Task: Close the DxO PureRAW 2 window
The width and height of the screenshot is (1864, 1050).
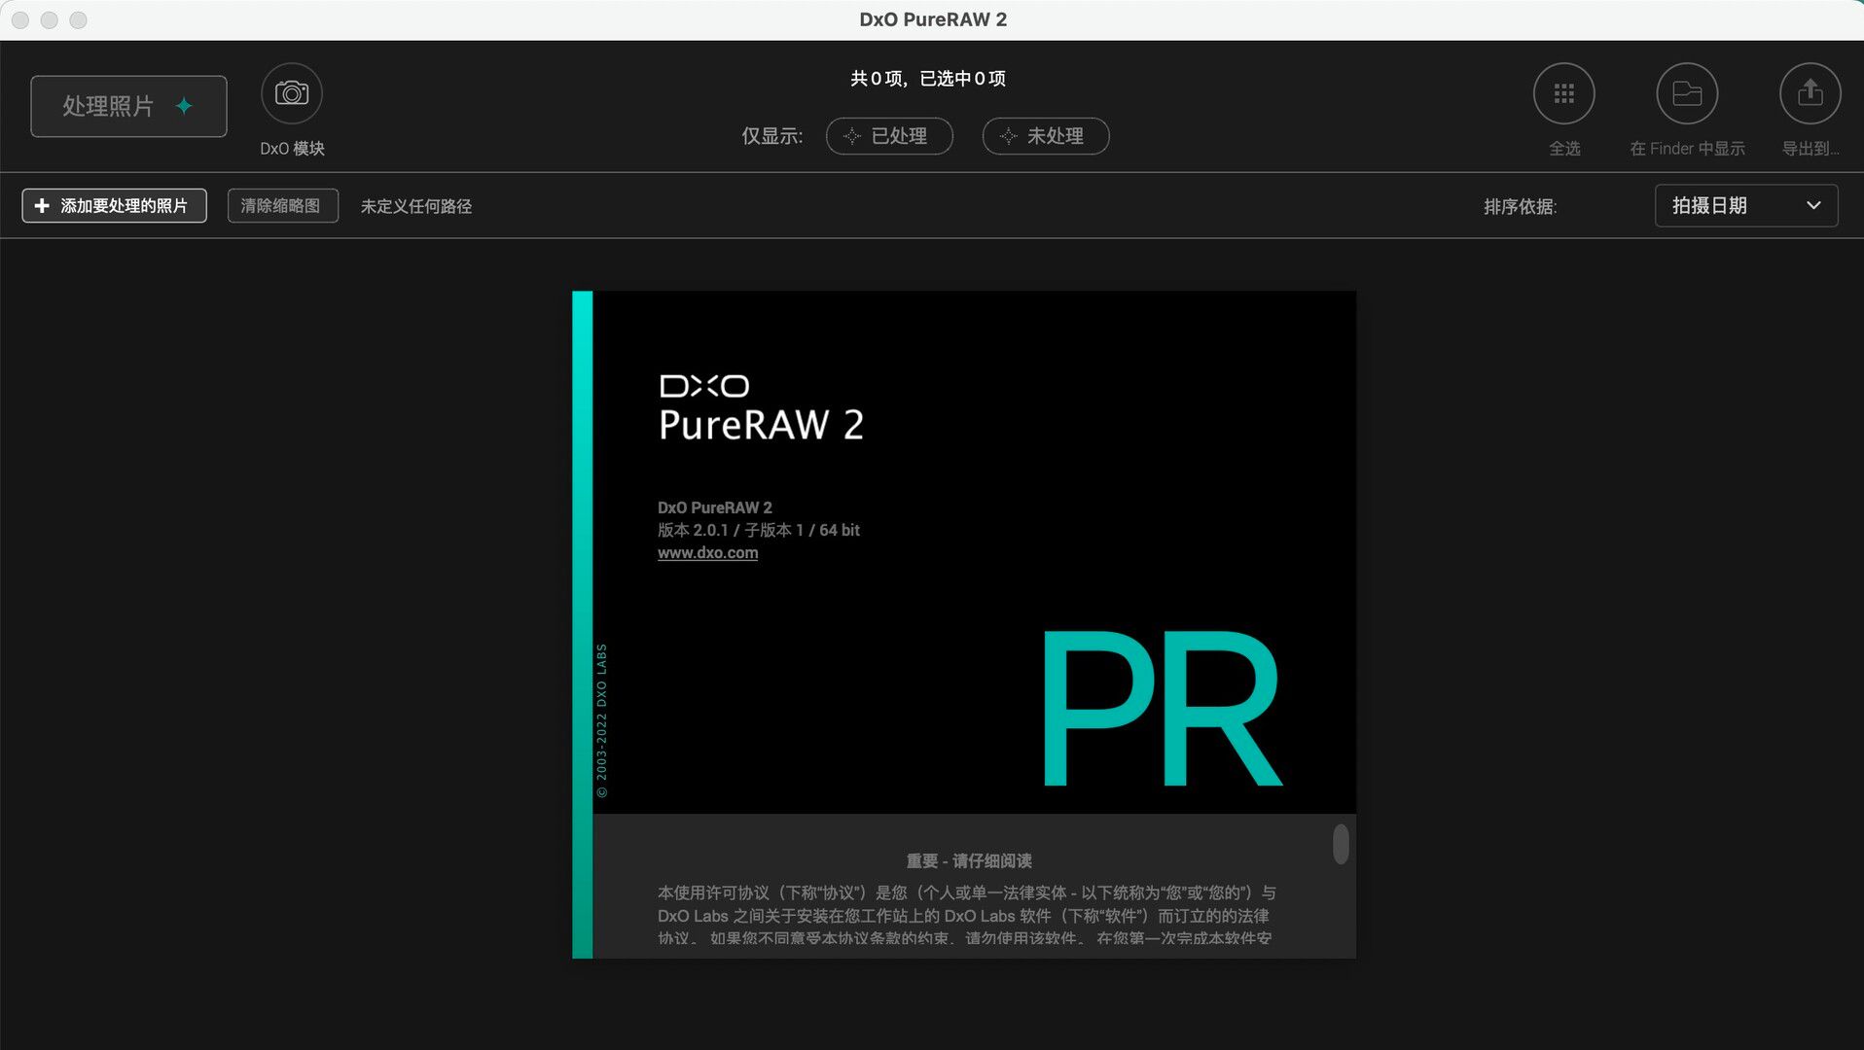Action: point(20,19)
